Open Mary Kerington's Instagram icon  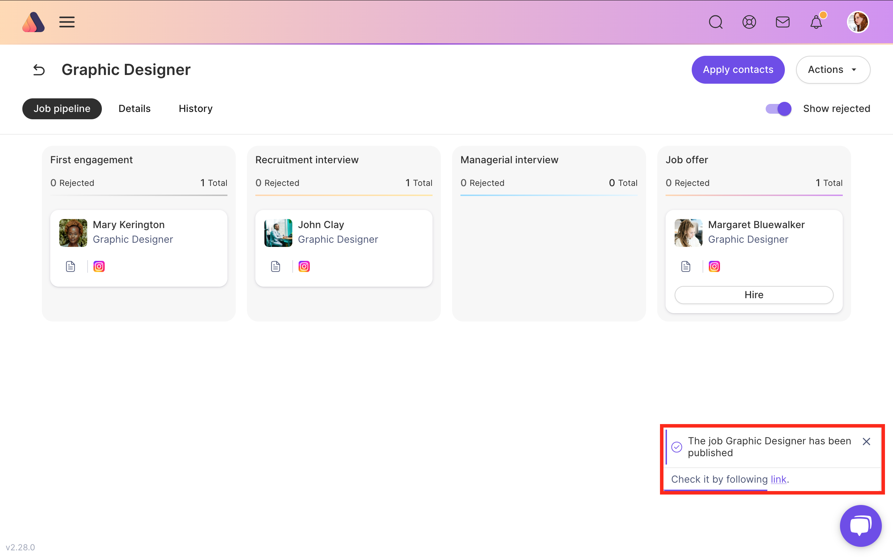point(99,266)
